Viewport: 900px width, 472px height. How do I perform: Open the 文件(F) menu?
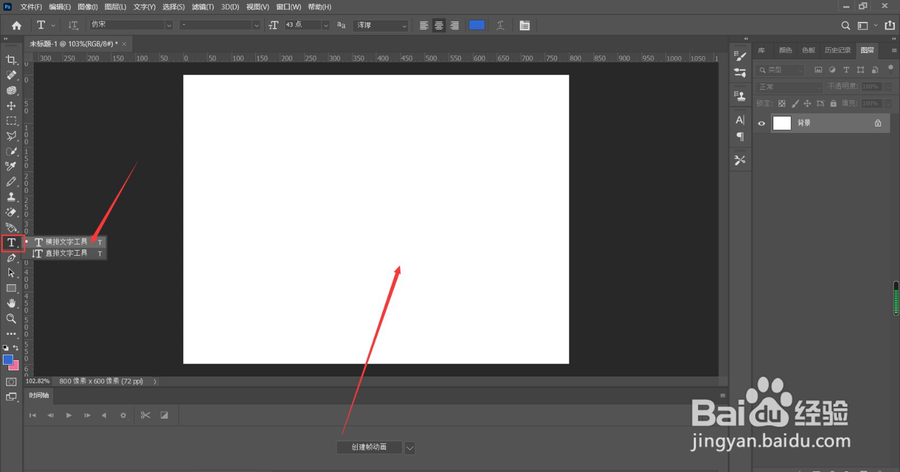coord(31,7)
